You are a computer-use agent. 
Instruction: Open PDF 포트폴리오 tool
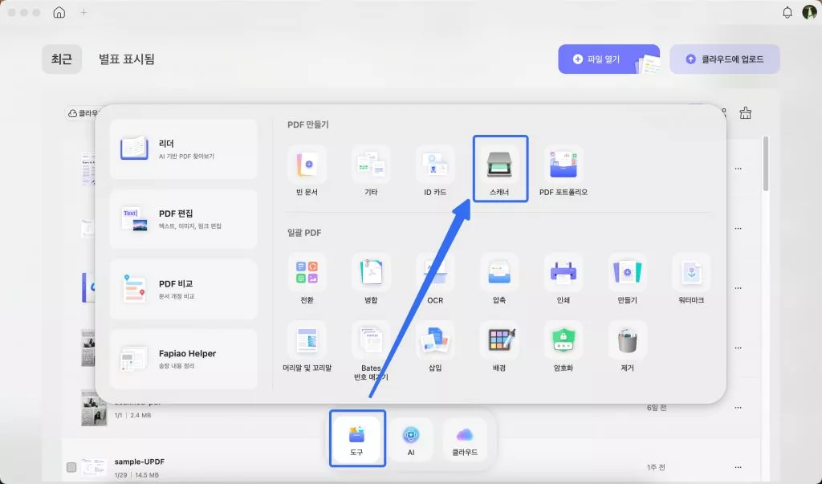click(564, 171)
